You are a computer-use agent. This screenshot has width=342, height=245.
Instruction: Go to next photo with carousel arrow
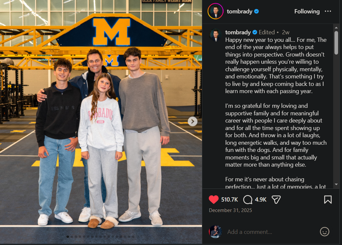[x=192, y=122]
